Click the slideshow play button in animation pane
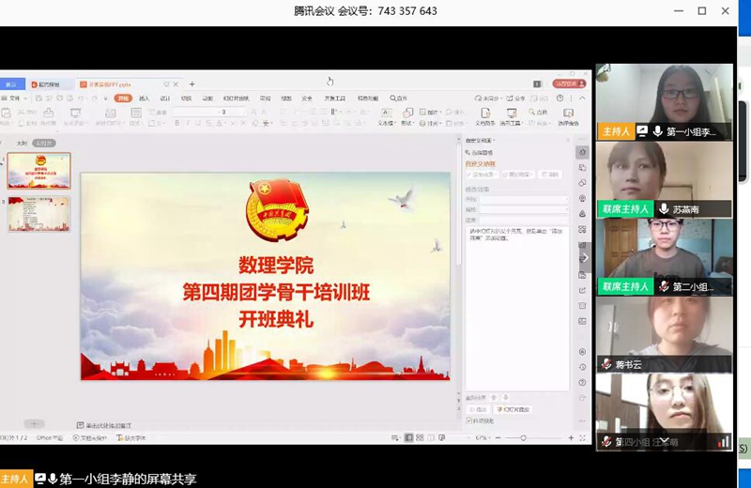This screenshot has width=751, height=488. coord(513,409)
